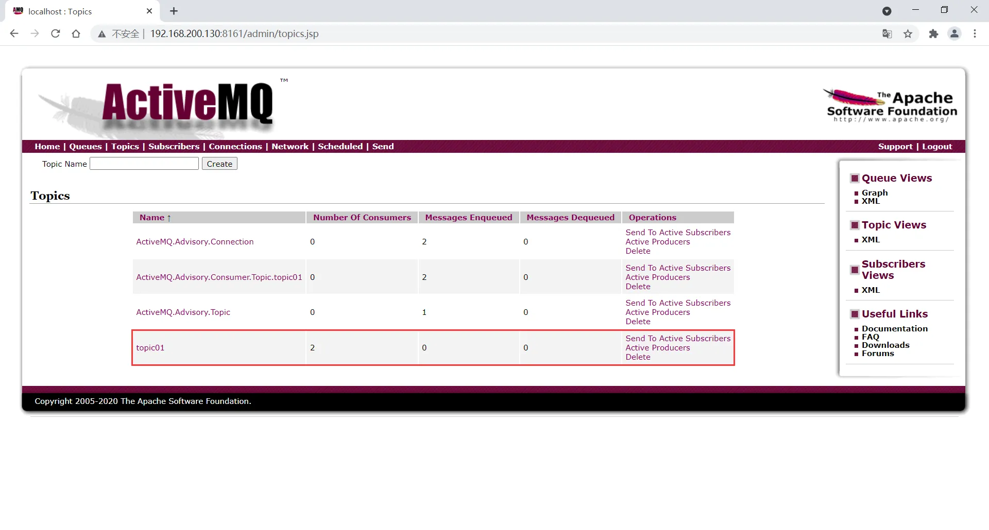The height and width of the screenshot is (530, 989).
Task: Open the Queues menu item
Action: coord(86,147)
